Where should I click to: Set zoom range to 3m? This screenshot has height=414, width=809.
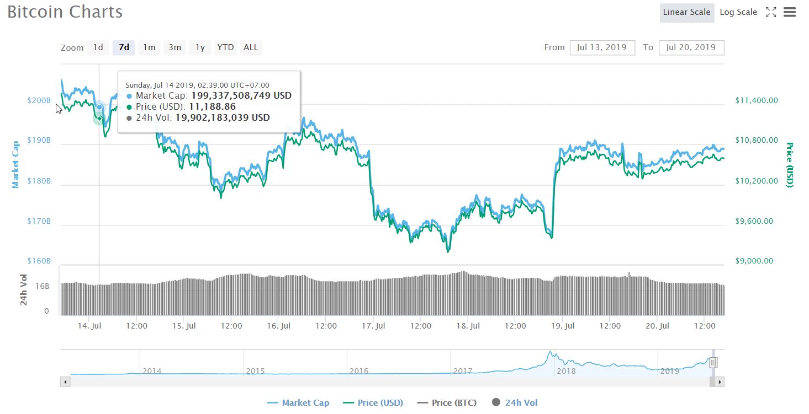[175, 47]
